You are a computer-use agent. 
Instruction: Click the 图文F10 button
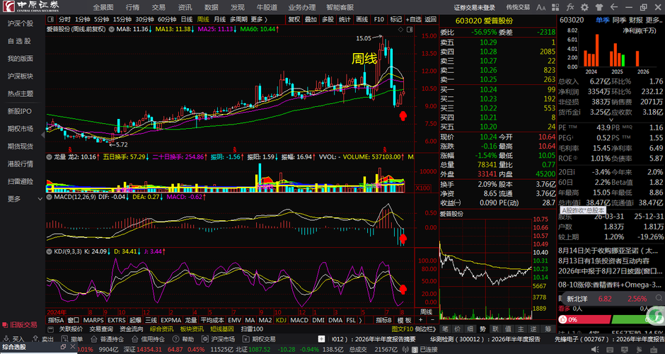click(x=402, y=329)
